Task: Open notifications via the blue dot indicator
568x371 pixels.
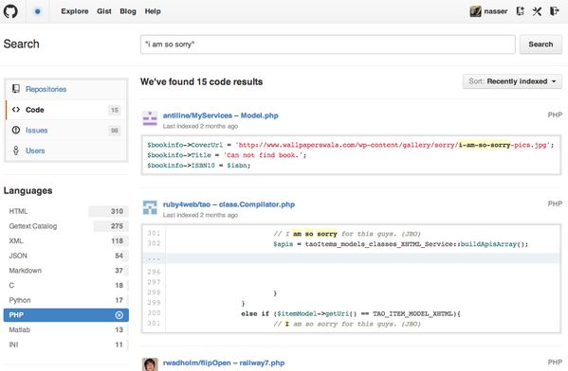Action: point(37,11)
